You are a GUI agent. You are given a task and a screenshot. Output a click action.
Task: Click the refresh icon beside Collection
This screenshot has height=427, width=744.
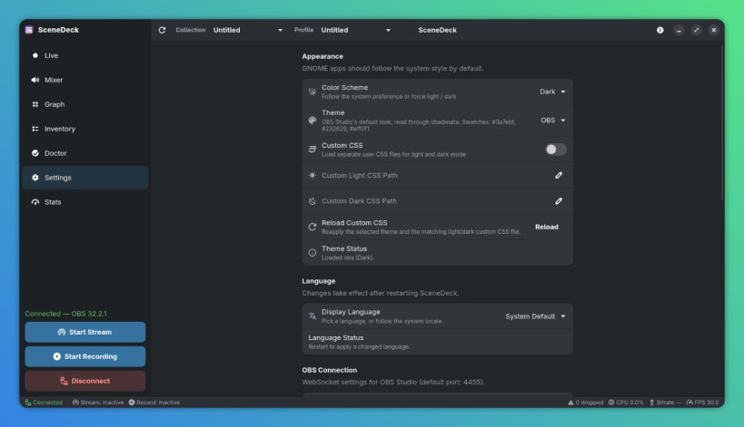(x=162, y=30)
